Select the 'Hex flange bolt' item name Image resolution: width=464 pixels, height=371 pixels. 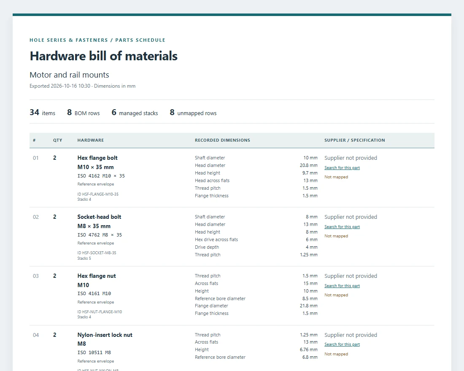click(x=97, y=158)
